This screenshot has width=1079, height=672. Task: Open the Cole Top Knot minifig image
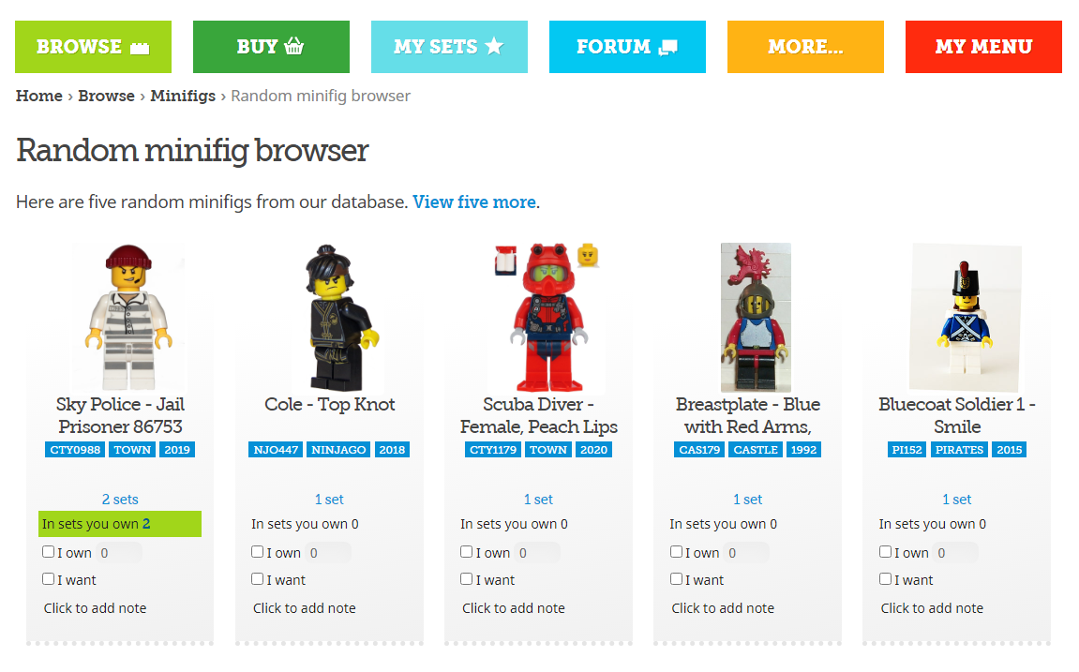coord(339,317)
